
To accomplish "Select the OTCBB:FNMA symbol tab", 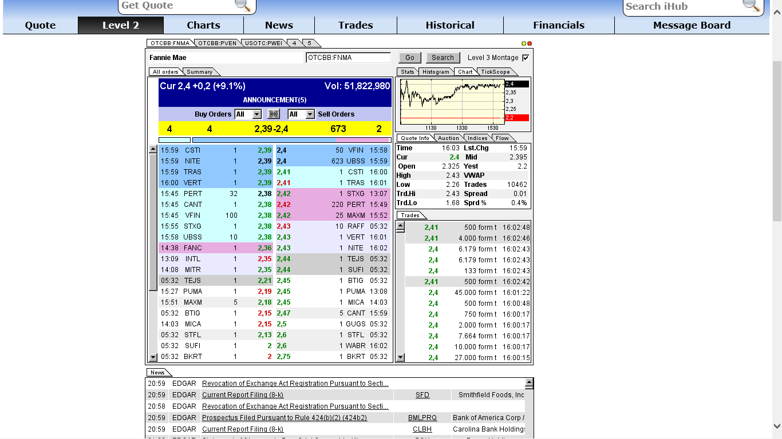I will click(170, 43).
